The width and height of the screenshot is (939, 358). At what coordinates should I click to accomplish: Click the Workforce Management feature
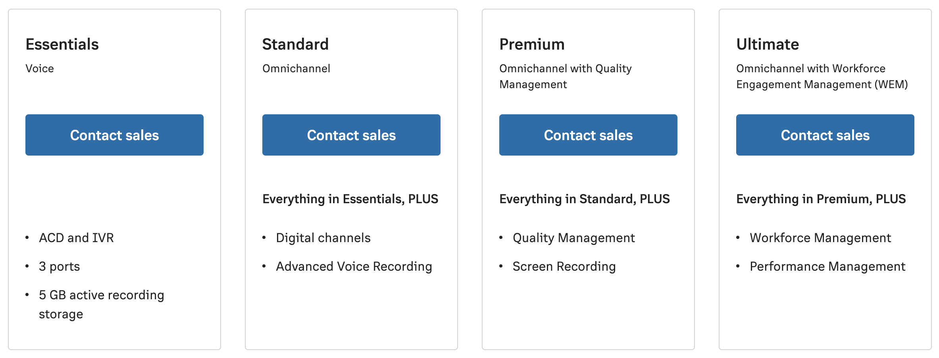(x=820, y=238)
